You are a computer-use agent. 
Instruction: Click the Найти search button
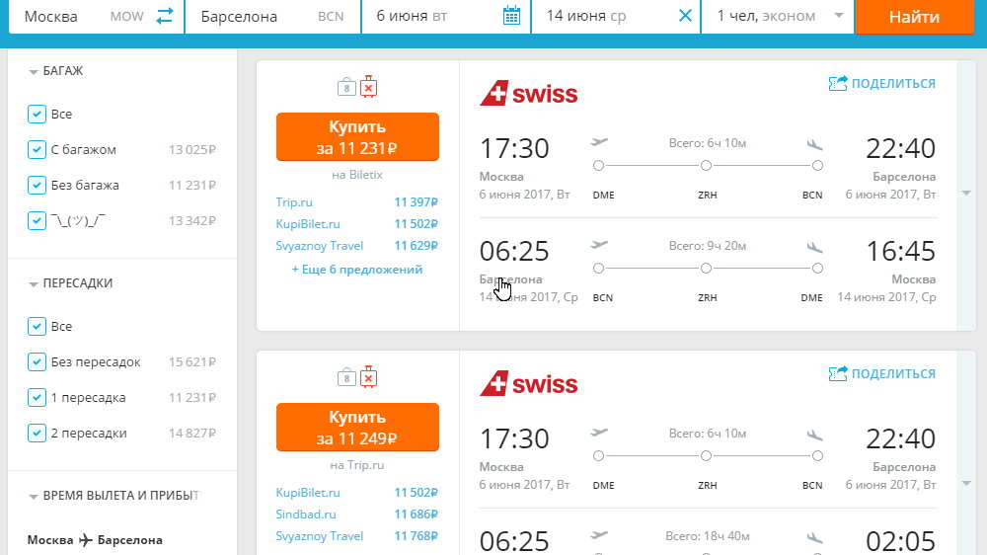click(914, 17)
